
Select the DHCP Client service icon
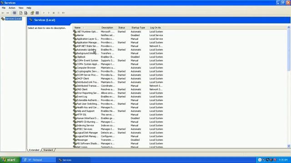(75, 78)
